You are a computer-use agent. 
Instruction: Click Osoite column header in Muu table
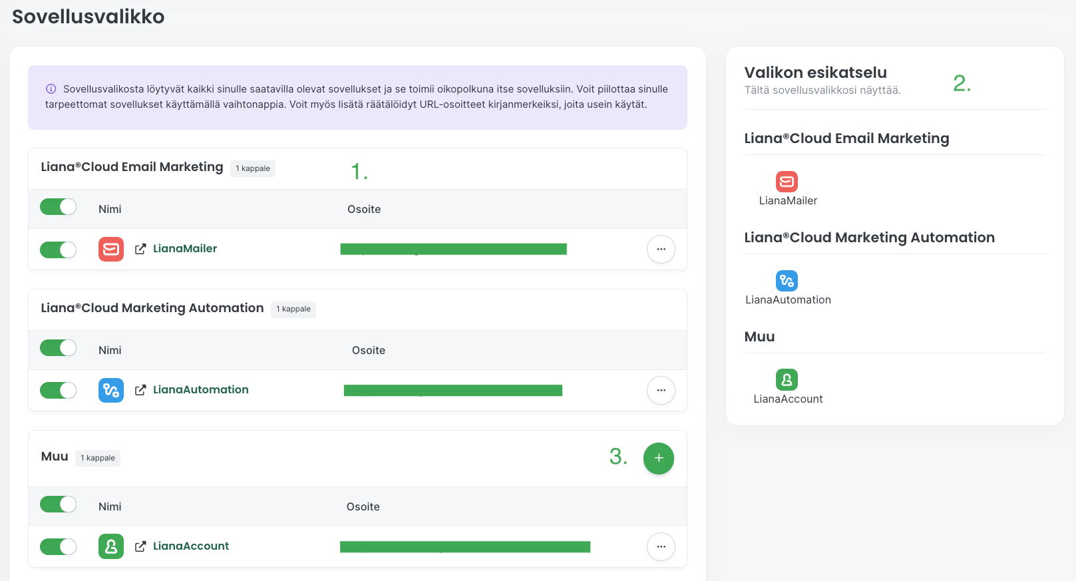click(x=363, y=507)
